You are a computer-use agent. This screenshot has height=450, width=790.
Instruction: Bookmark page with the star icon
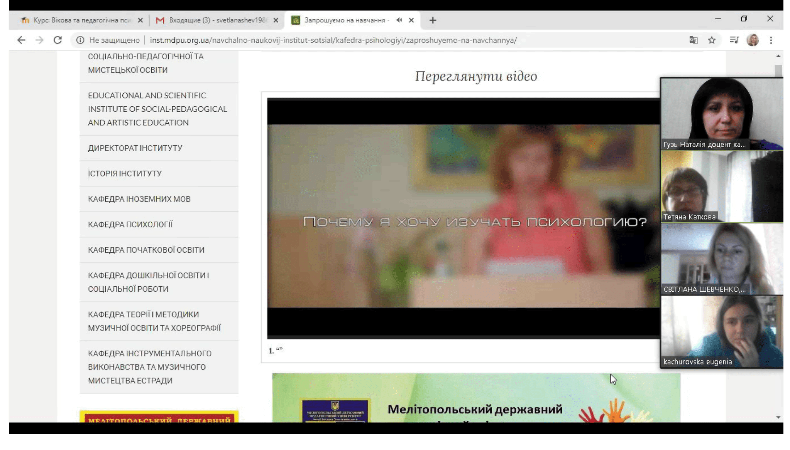[712, 40]
